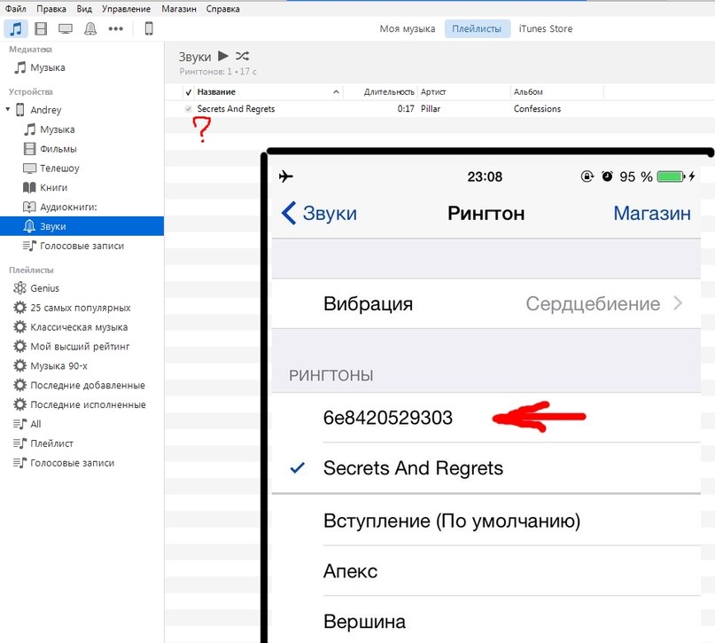Select the Andrey device in sidebar

point(45,110)
